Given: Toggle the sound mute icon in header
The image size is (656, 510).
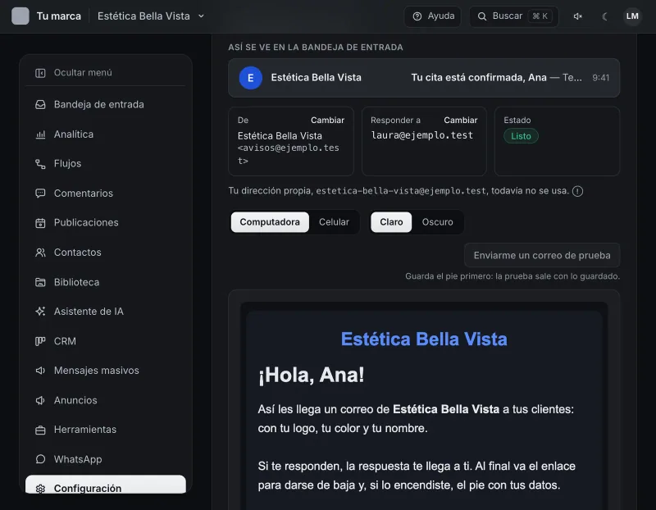Looking at the screenshot, I should pos(578,16).
